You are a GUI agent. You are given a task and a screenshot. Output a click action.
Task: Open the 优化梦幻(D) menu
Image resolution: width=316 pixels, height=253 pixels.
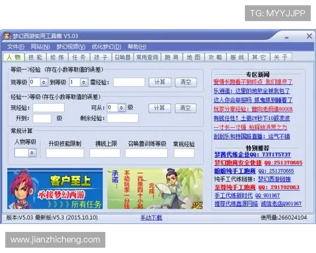coord(106,47)
